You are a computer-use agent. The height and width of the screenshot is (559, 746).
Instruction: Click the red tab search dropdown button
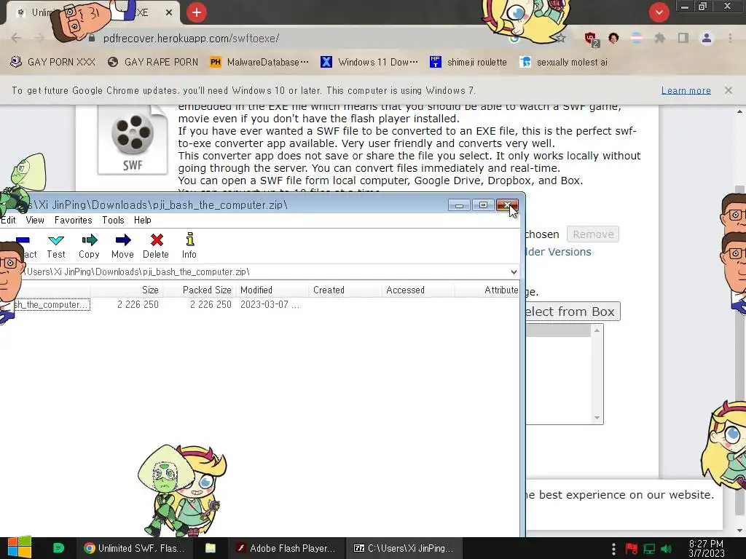[x=659, y=12]
